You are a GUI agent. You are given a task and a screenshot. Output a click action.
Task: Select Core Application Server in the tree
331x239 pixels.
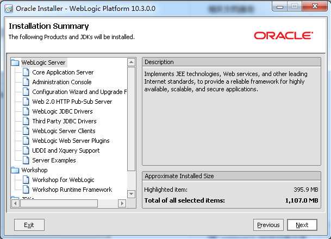point(63,72)
